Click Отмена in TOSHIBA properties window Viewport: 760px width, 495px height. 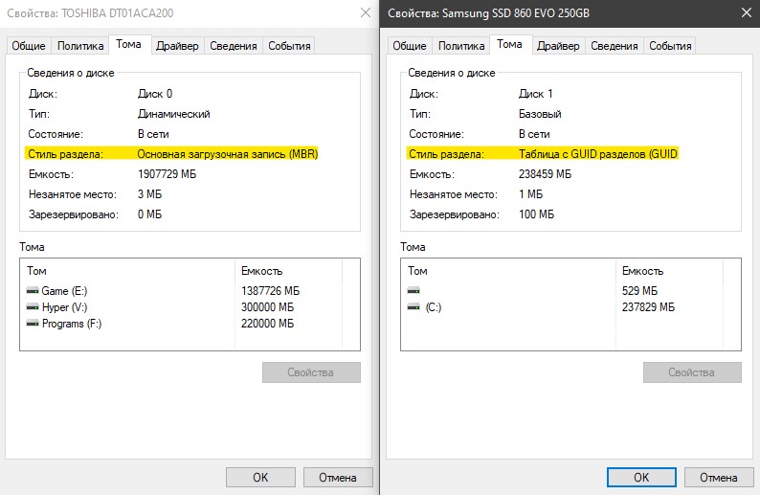coord(338,477)
